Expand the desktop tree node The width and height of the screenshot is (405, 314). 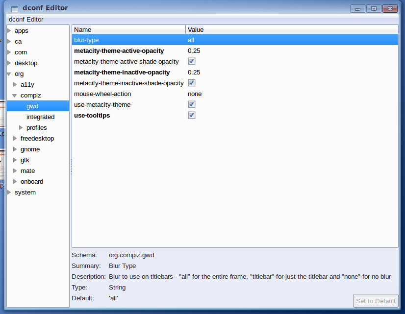(8, 63)
